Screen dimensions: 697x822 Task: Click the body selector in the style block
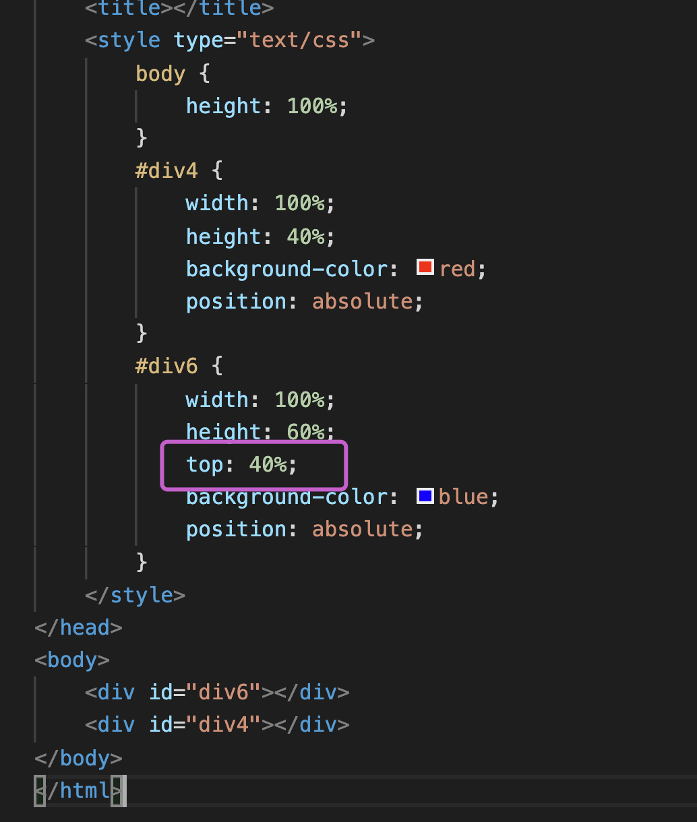click(x=160, y=73)
